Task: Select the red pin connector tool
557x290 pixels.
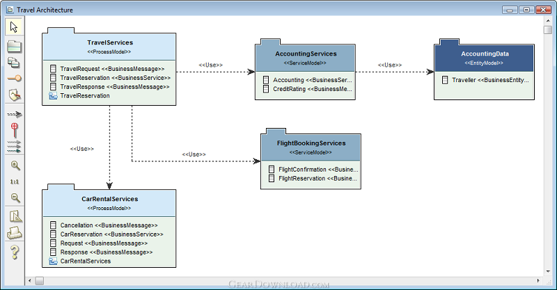Action: coord(15,130)
